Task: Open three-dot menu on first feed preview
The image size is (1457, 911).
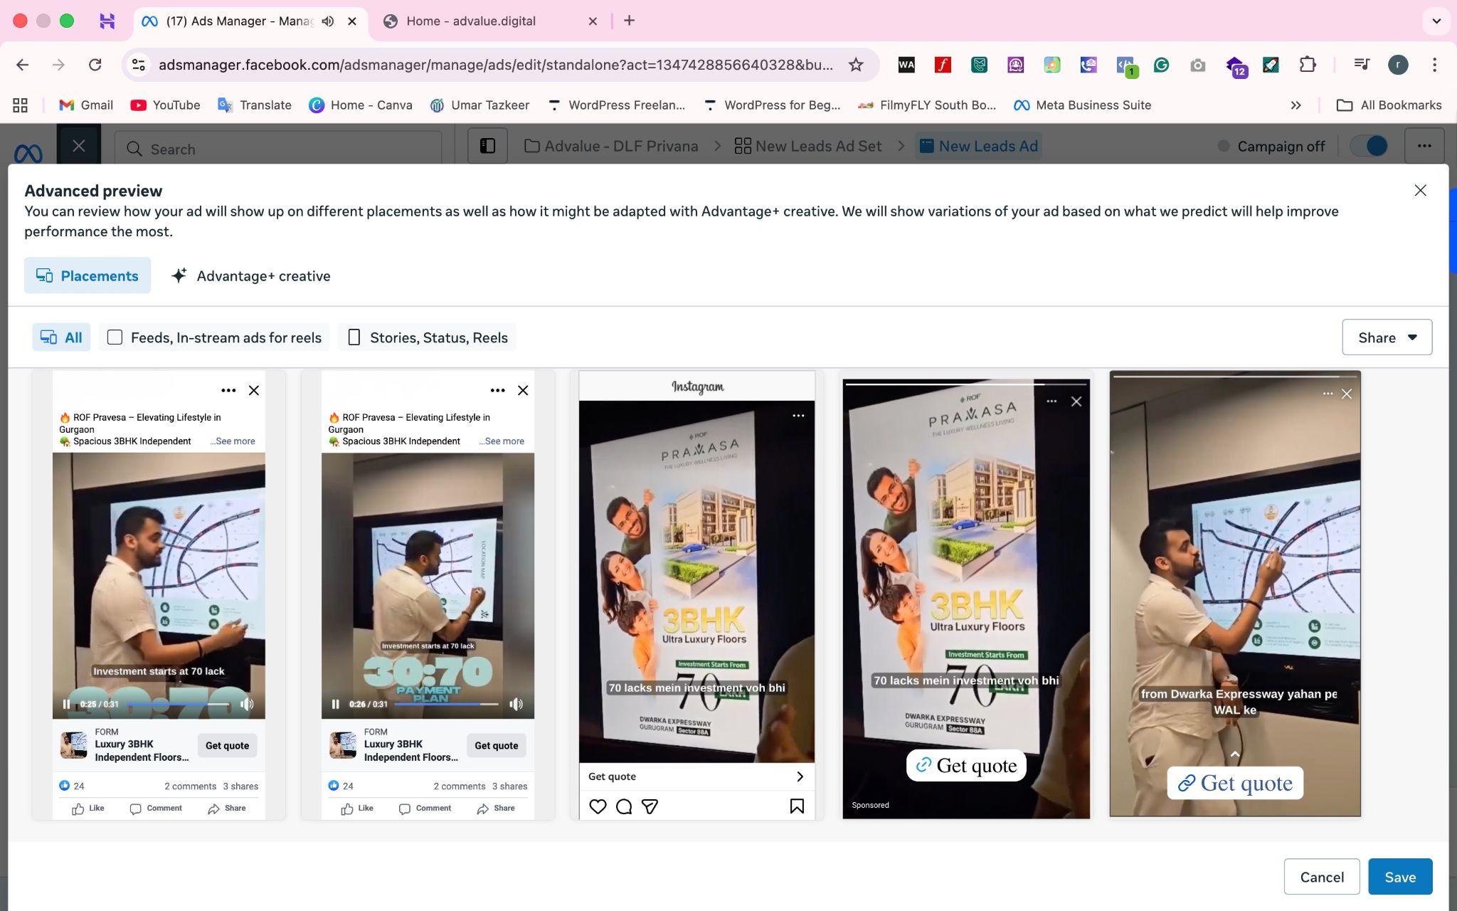Action: coord(228,390)
